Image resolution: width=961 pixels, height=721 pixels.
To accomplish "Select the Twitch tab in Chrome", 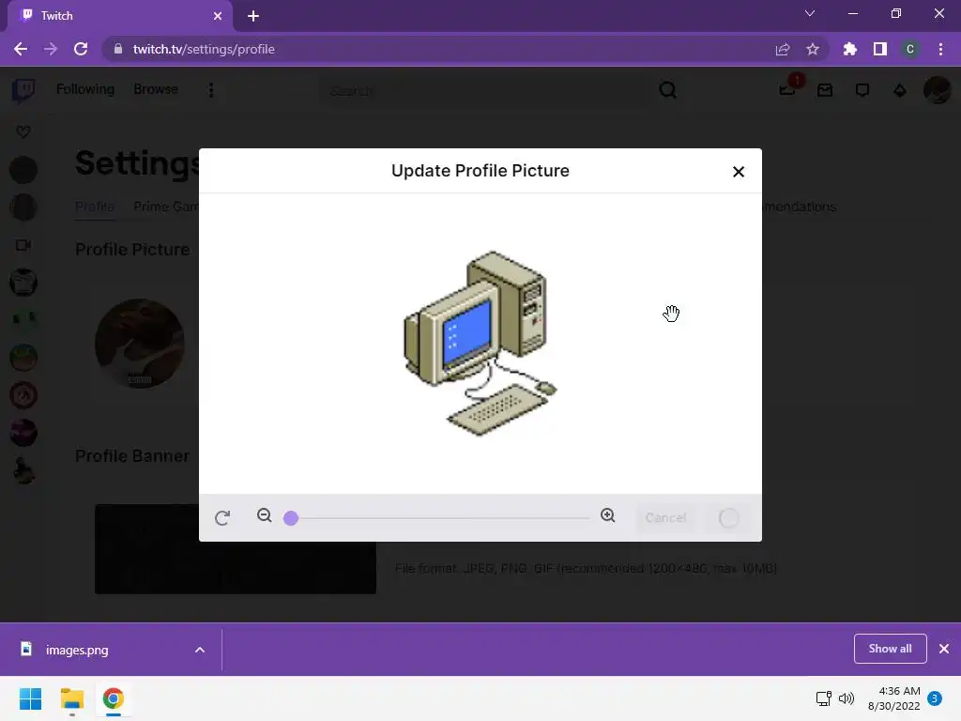I will pos(119,17).
